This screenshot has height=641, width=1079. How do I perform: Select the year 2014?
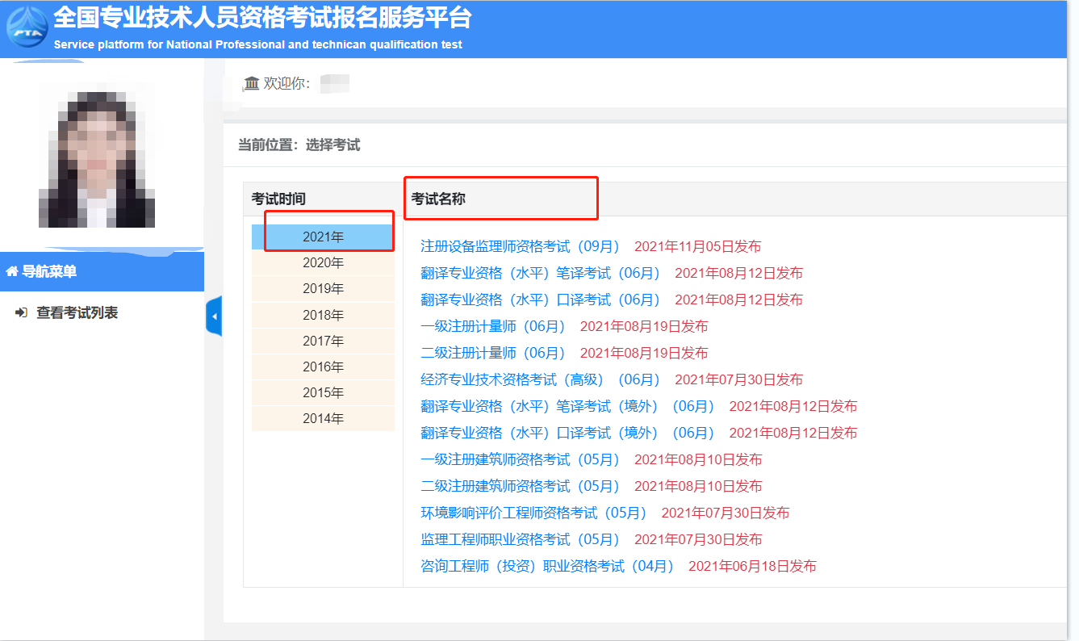click(x=322, y=418)
